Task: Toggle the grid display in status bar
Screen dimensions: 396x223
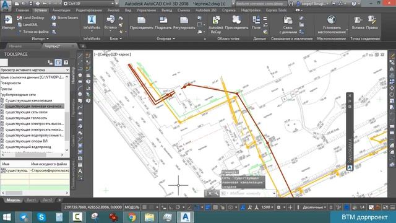Action: (x=144, y=208)
